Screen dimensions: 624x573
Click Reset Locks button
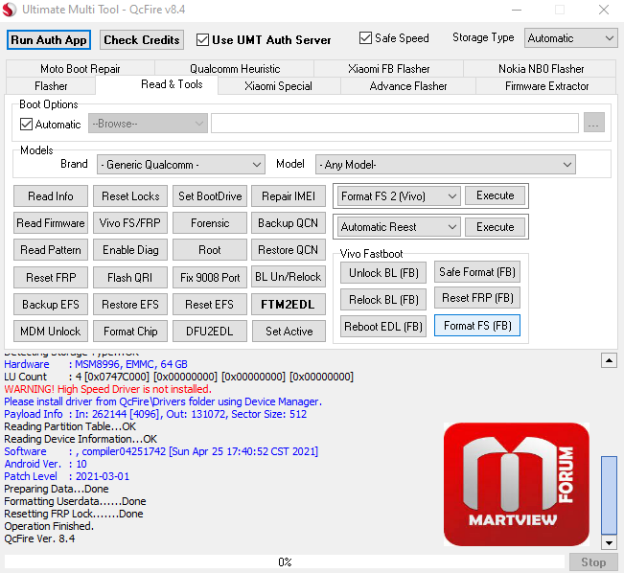coord(130,196)
